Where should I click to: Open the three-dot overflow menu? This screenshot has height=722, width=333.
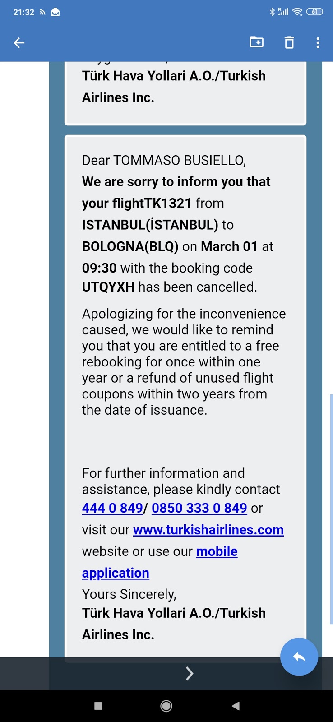click(x=318, y=43)
